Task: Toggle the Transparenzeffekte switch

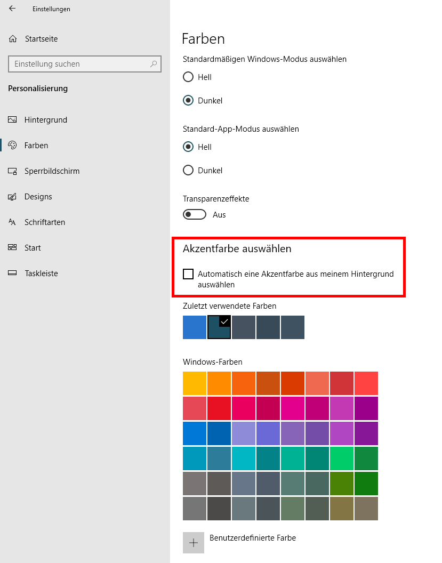Action: click(x=195, y=215)
